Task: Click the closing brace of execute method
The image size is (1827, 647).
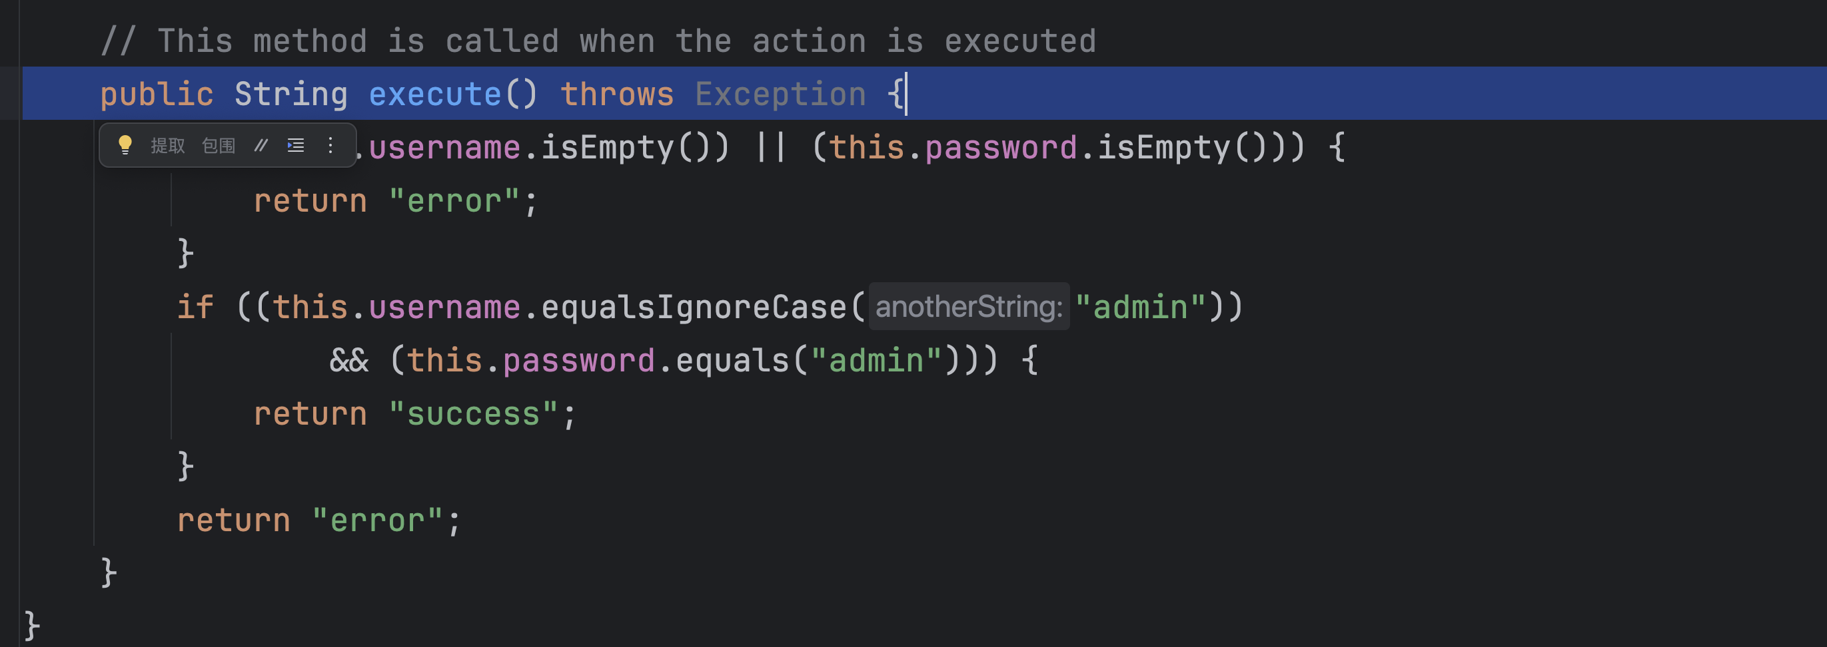Action: click(108, 572)
